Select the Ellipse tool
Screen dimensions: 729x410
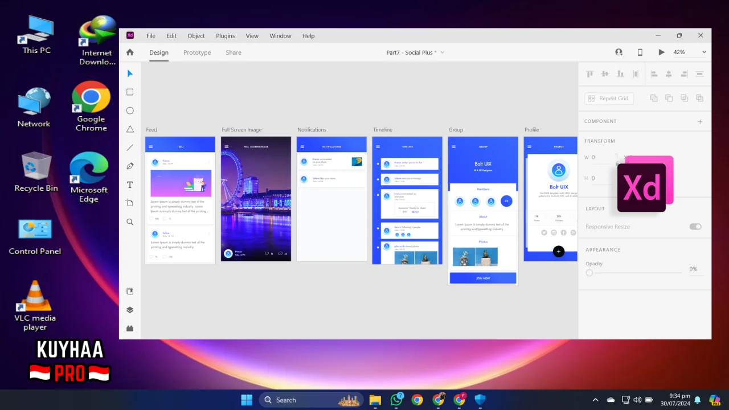[x=130, y=110]
